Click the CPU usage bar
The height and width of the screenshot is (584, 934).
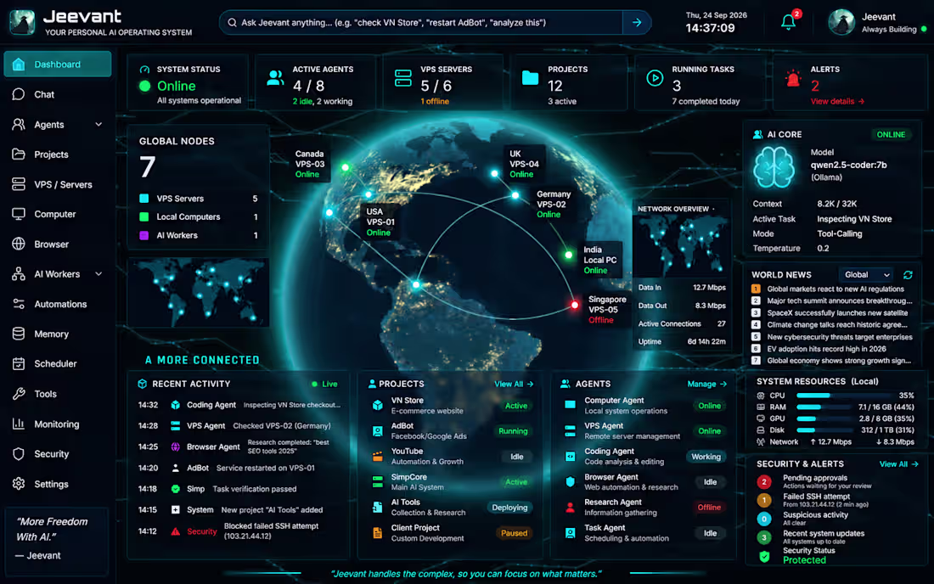pos(843,396)
